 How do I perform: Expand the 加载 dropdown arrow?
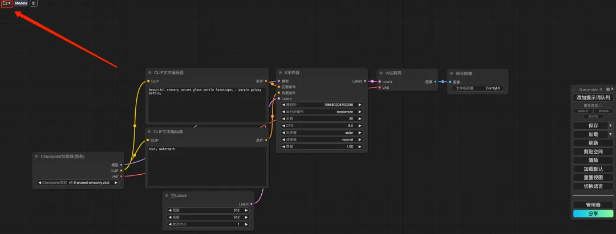click(x=610, y=134)
